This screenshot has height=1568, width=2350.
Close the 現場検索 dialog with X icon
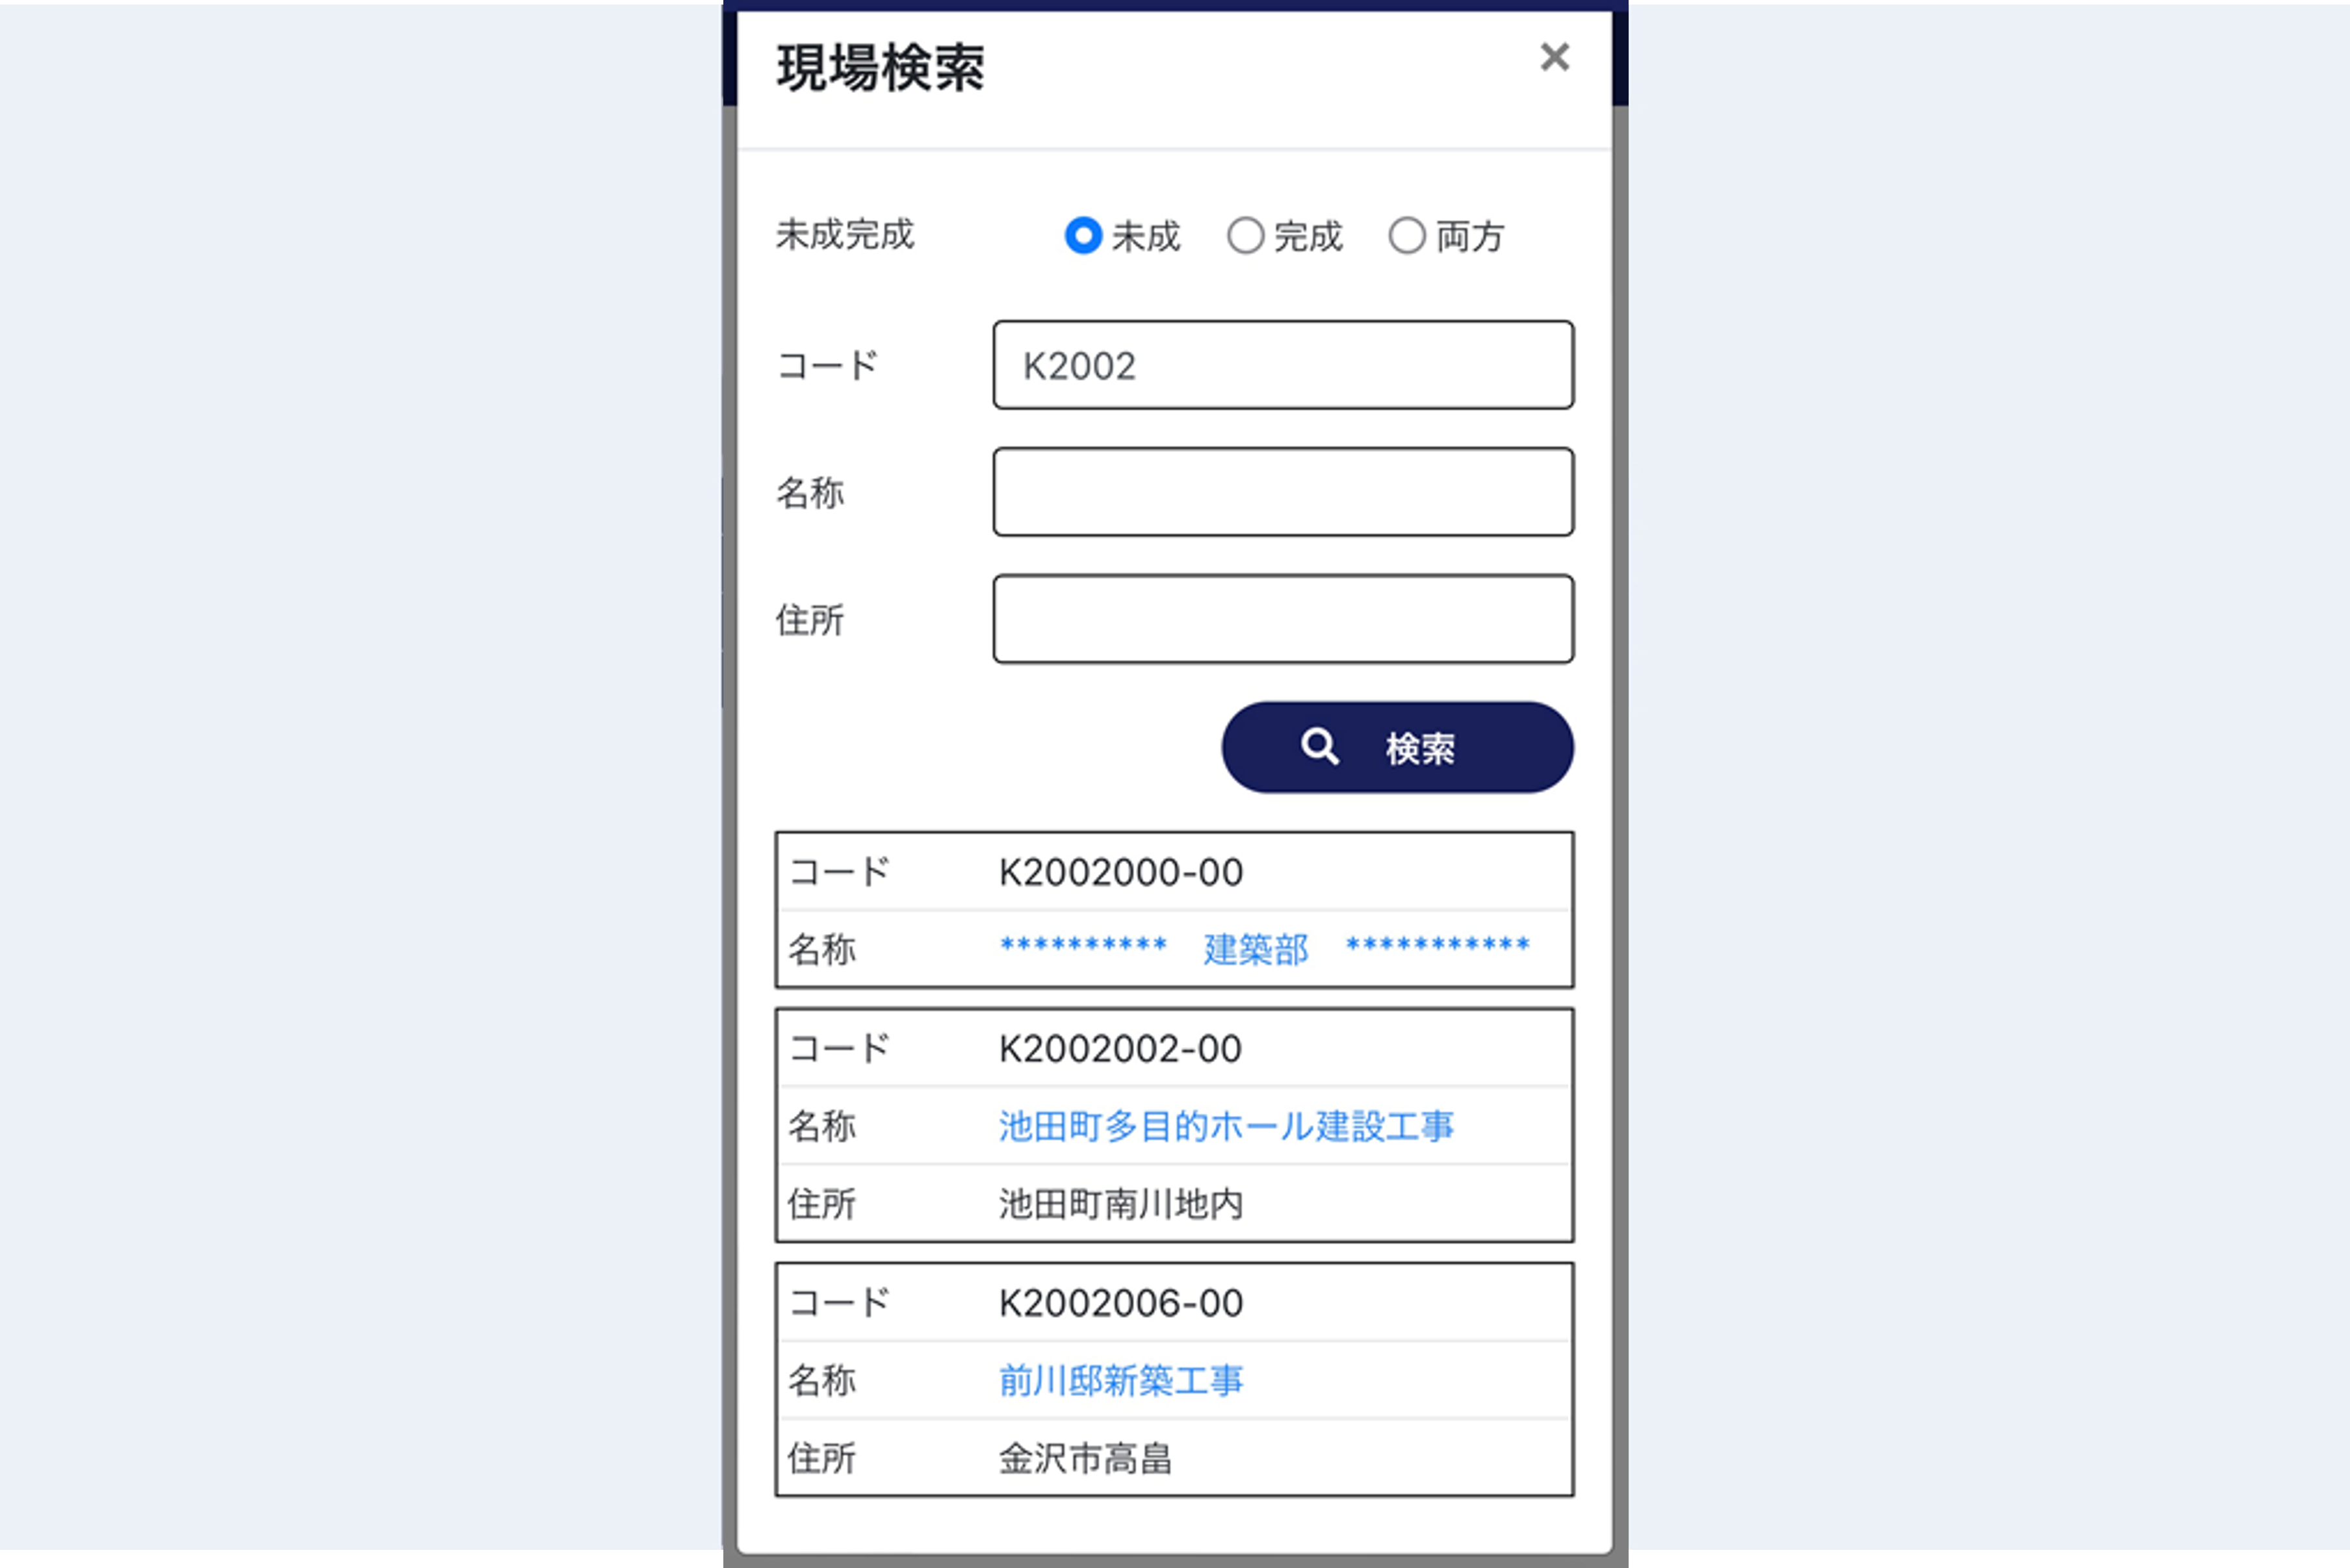tap(1554, 57)
